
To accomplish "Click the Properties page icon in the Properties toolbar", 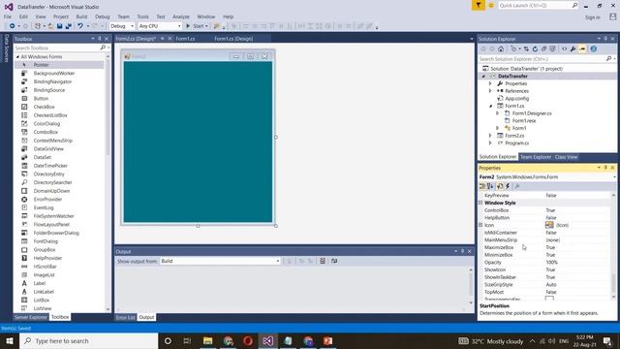I will pyautogui.click(x=500, y=186).
